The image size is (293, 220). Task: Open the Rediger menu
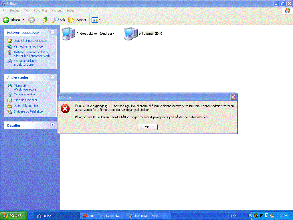[x=15, y=11]
